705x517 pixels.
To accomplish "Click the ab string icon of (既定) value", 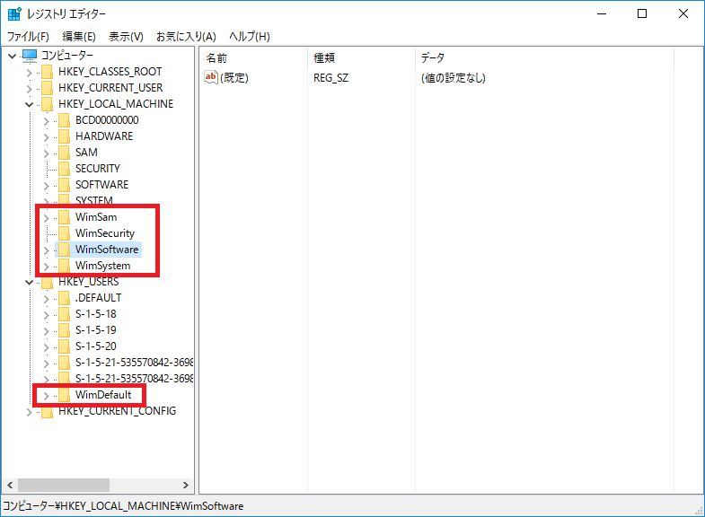I will pyautogui.click(x=210, y=77).
